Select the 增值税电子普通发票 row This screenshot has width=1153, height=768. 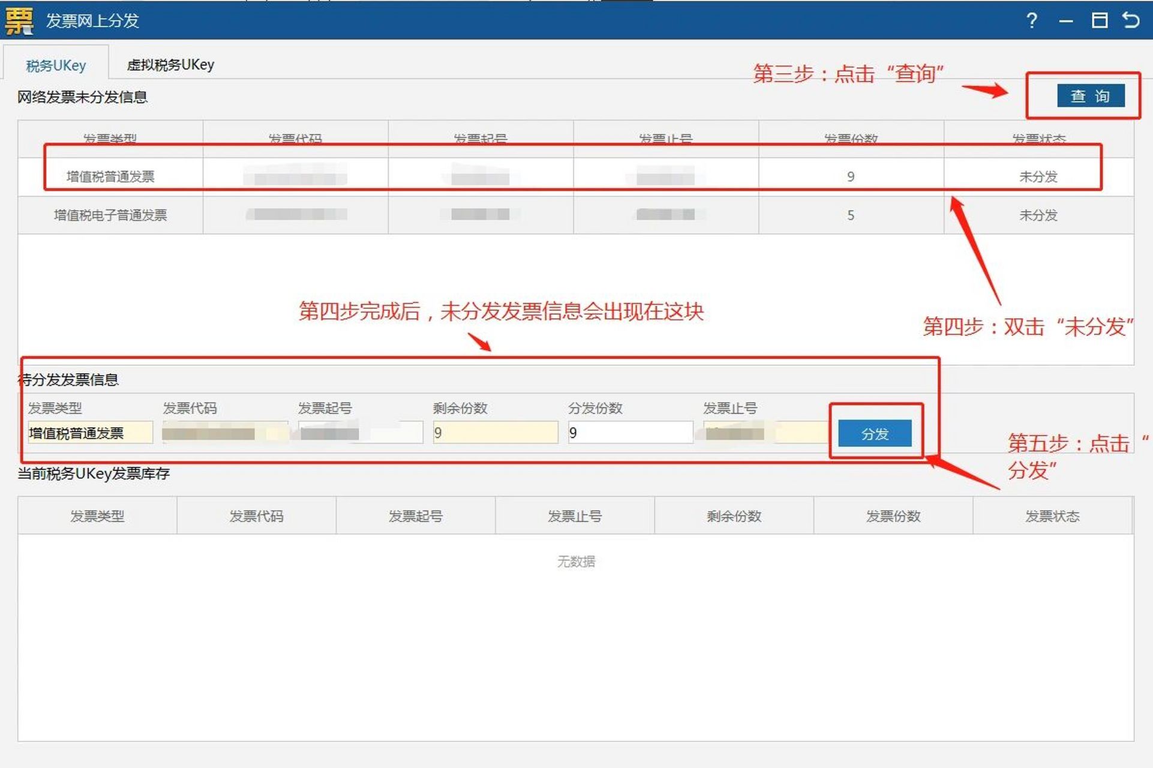[x=575, y=215]
